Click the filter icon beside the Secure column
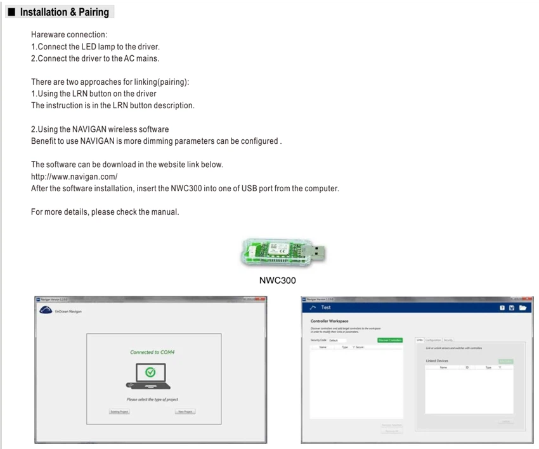The width and height of the screenshot is (539, 449). 354,348
